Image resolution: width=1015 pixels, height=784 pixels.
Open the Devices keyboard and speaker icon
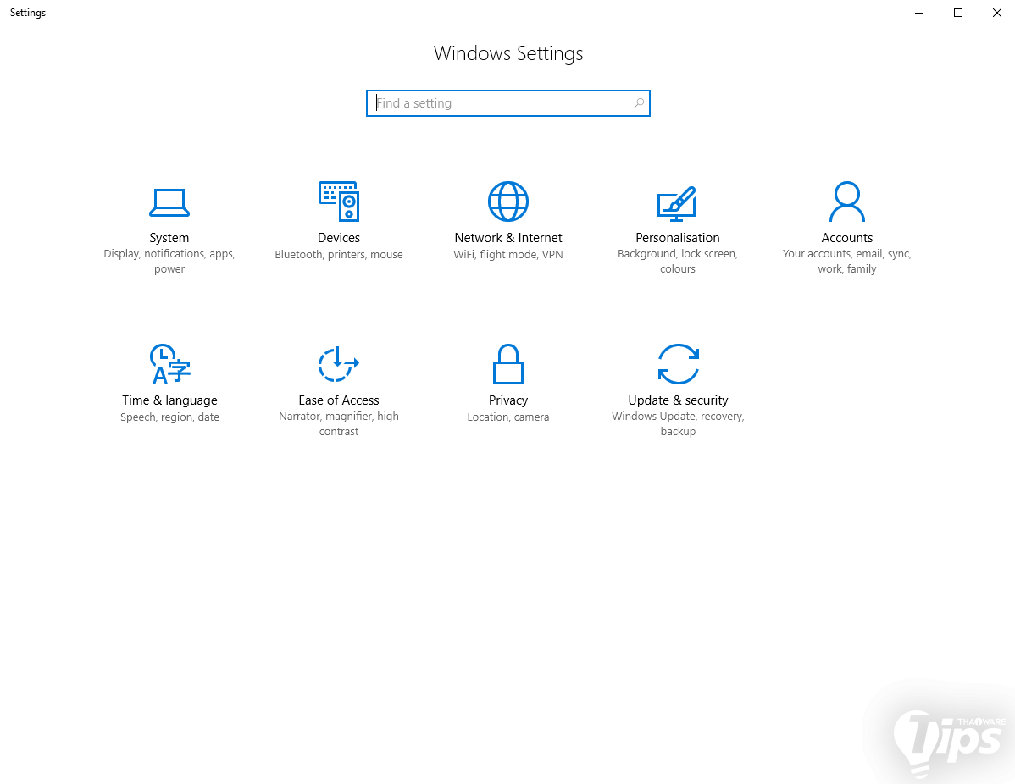(x=339, y=202)
